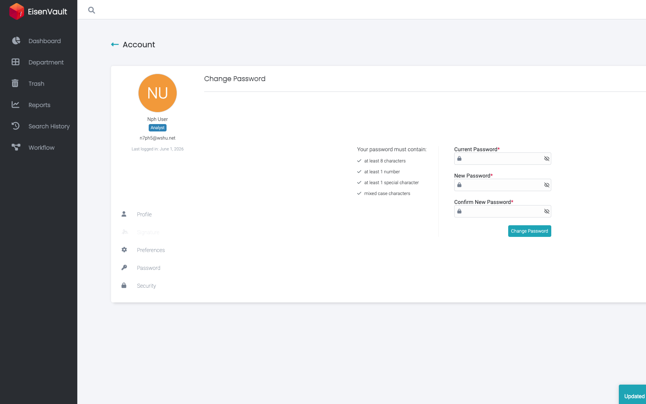Screen dimensions: 646x404
Task: Click lock icon in Confirm New Password field
Action: tap(459, 211)
